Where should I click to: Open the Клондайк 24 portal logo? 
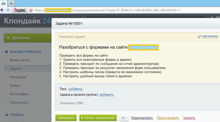pos(27,21)
